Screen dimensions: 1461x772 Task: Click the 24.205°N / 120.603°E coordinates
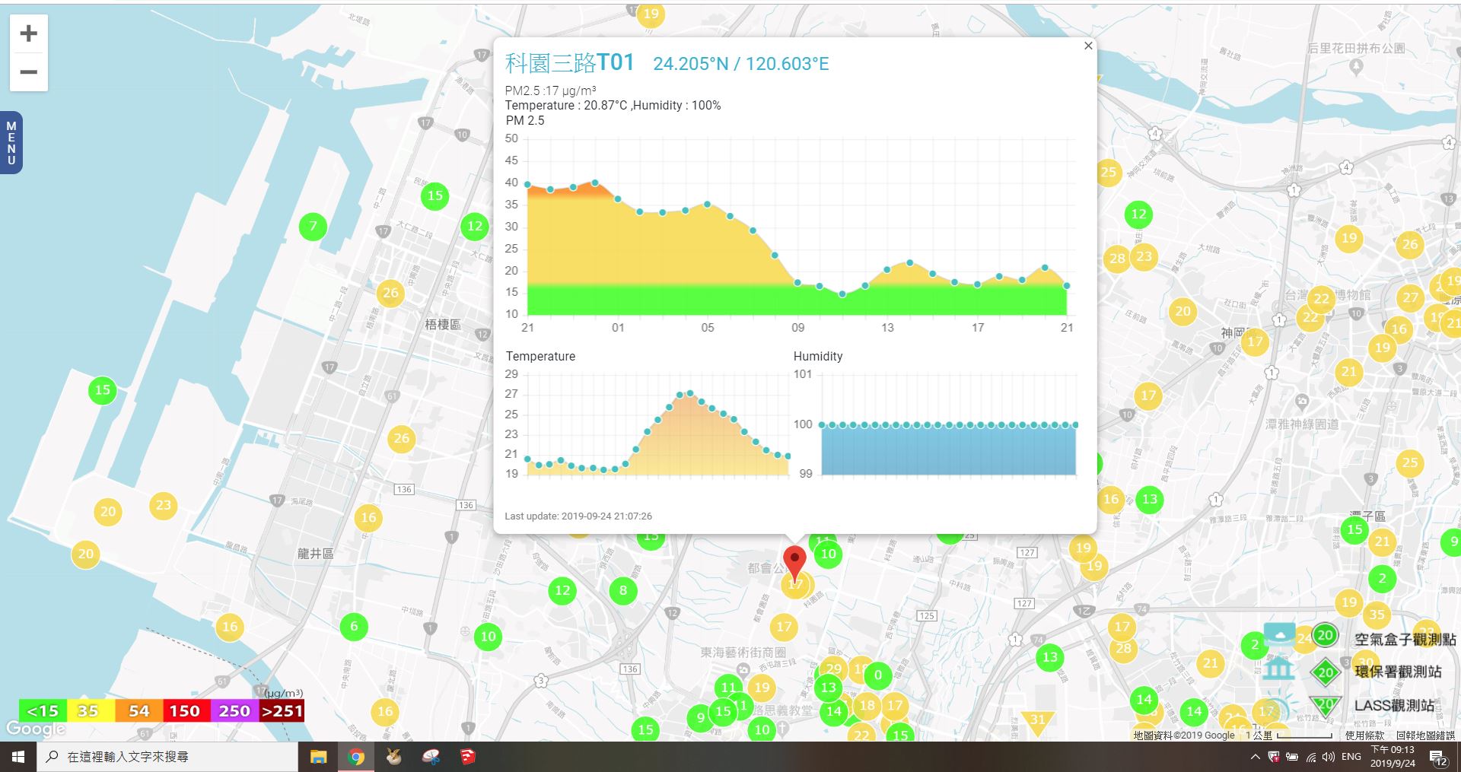741,64
